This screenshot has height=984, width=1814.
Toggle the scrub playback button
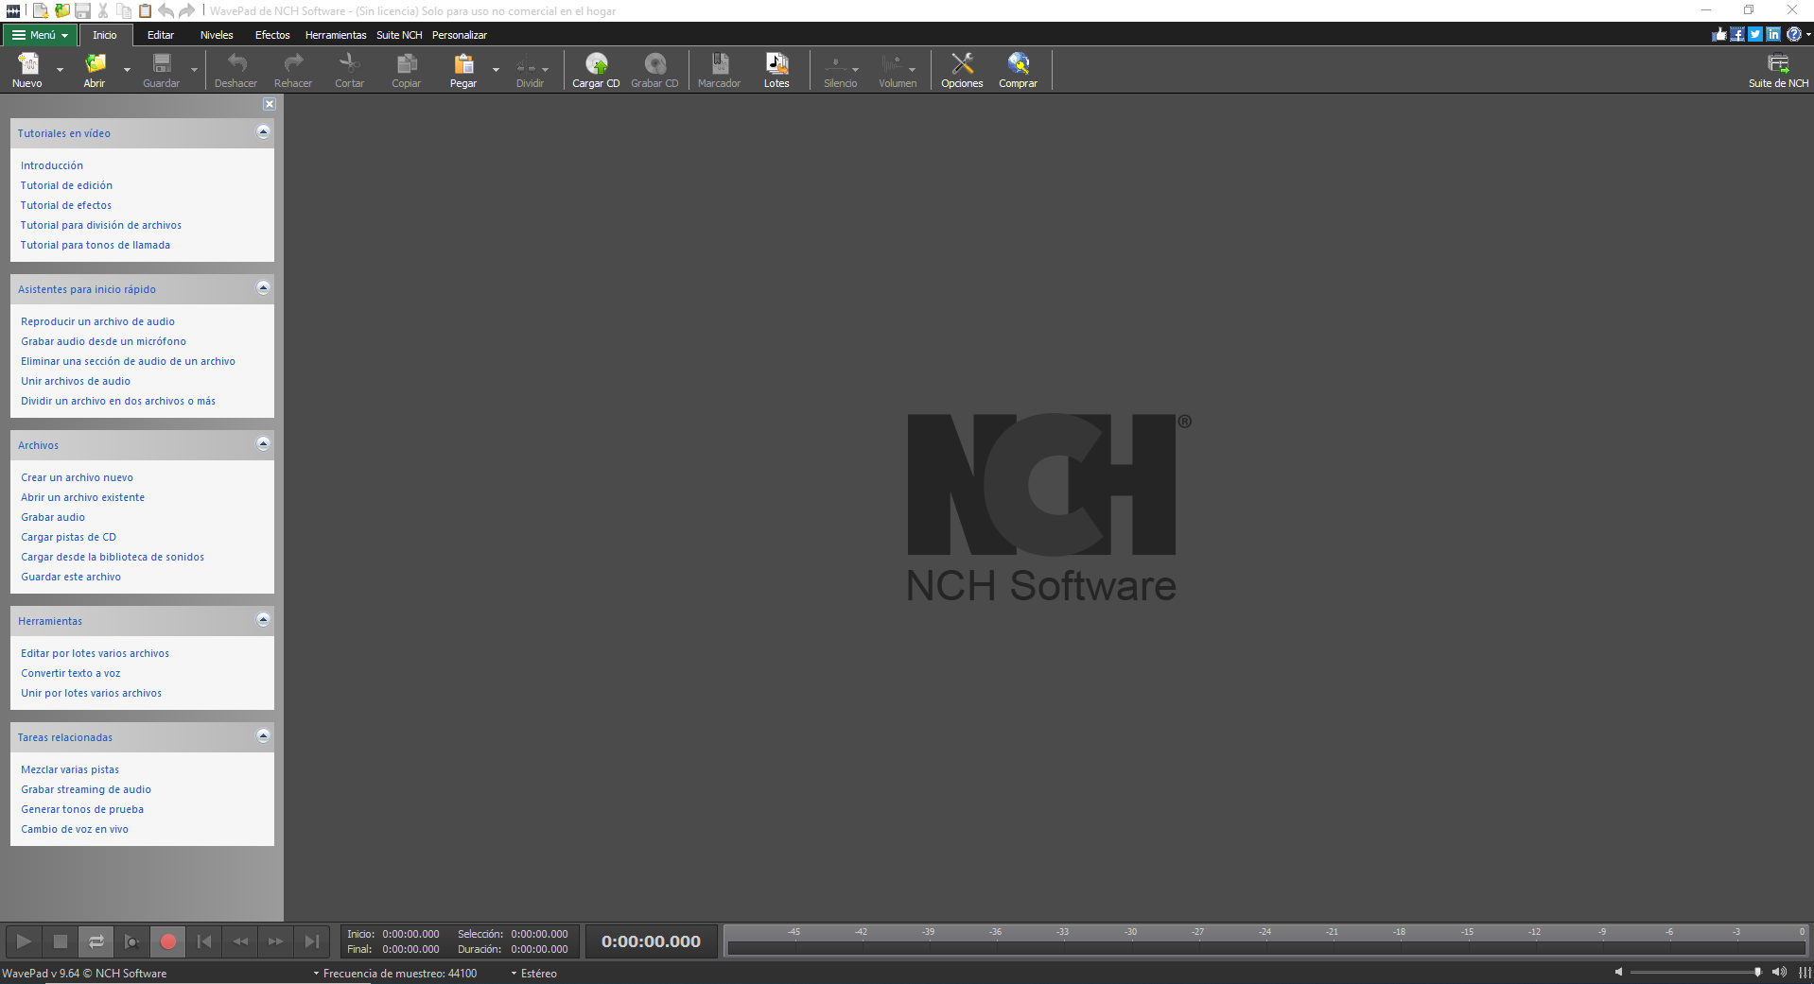(132, 941)
